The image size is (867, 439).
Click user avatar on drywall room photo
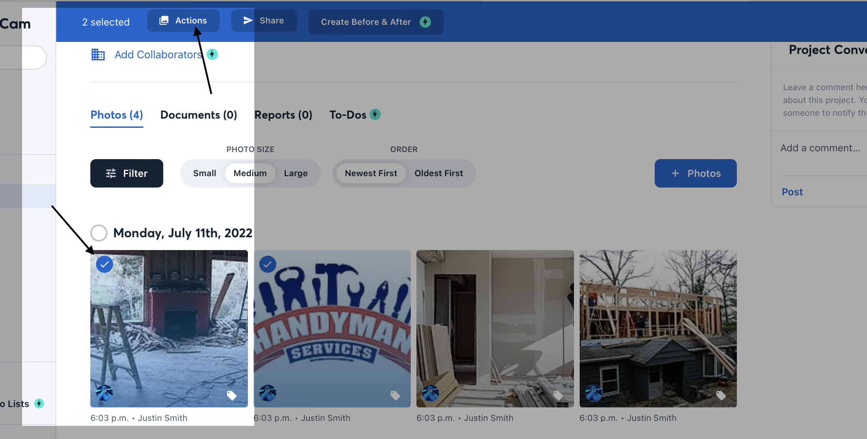click(430, 393)
